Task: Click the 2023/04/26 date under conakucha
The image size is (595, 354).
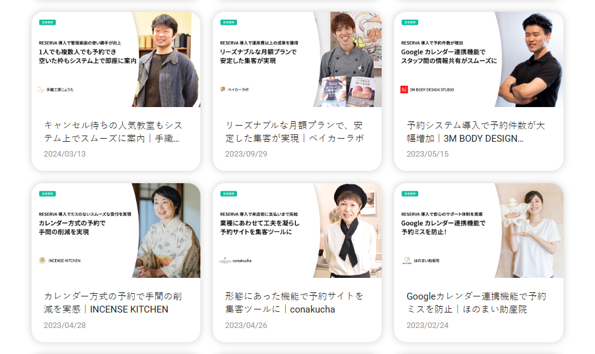Action: [x=246, y=325]
